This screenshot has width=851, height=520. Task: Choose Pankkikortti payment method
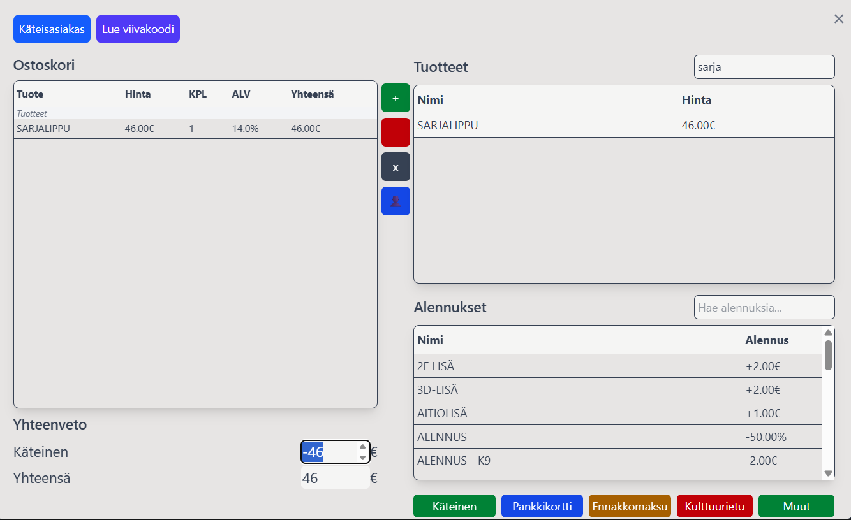(542, 507)
